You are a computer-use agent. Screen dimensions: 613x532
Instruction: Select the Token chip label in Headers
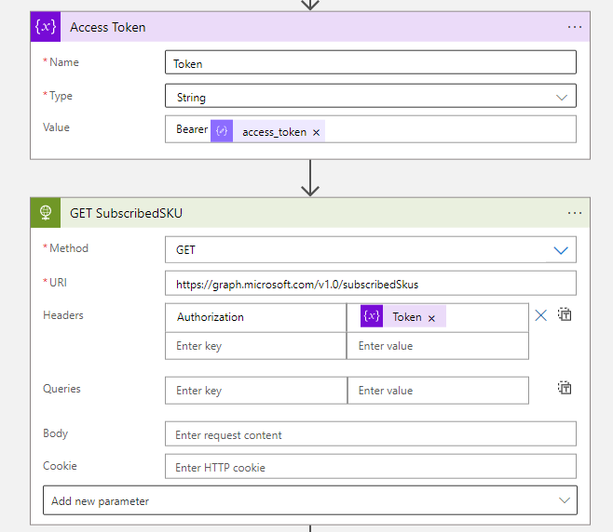pyautogui.click(x=407, y=317)
